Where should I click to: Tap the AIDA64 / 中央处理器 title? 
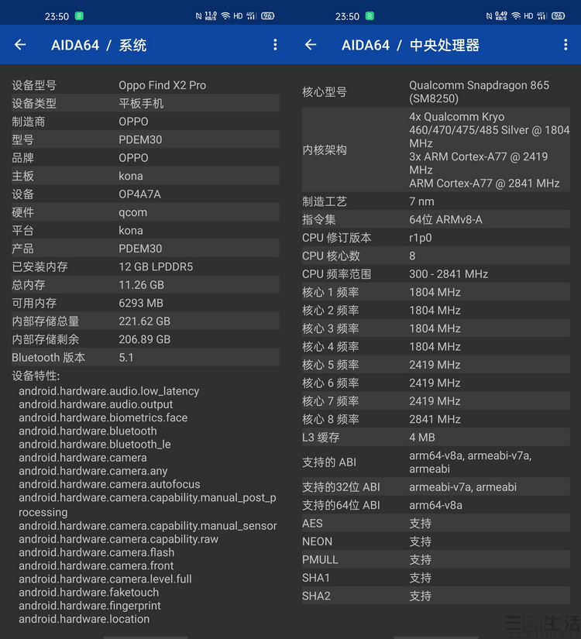411,45
